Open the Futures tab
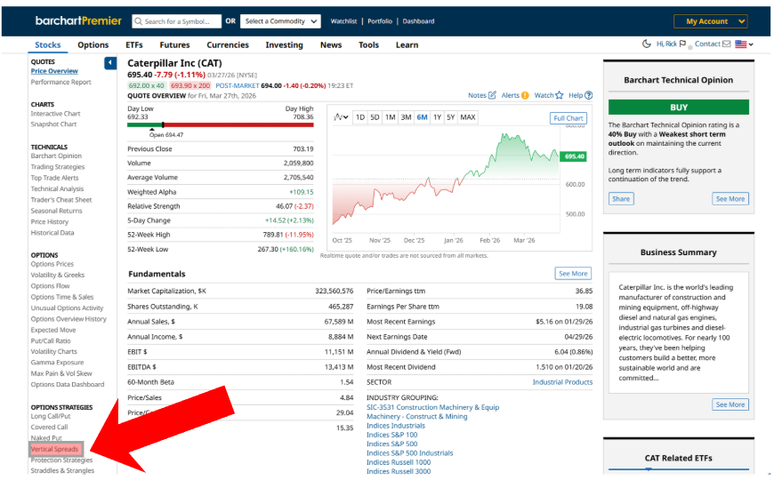774x488 pixels. pos(174,45)
